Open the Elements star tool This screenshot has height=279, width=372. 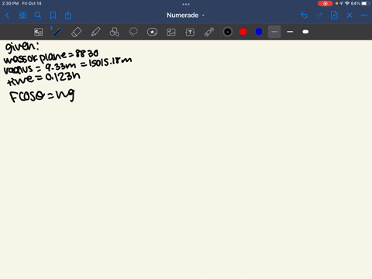click(x=152, y=32)
